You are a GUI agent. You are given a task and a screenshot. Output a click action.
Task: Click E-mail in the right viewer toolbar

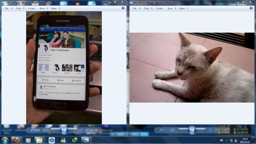pyautogui.click(x=159, y=8)
